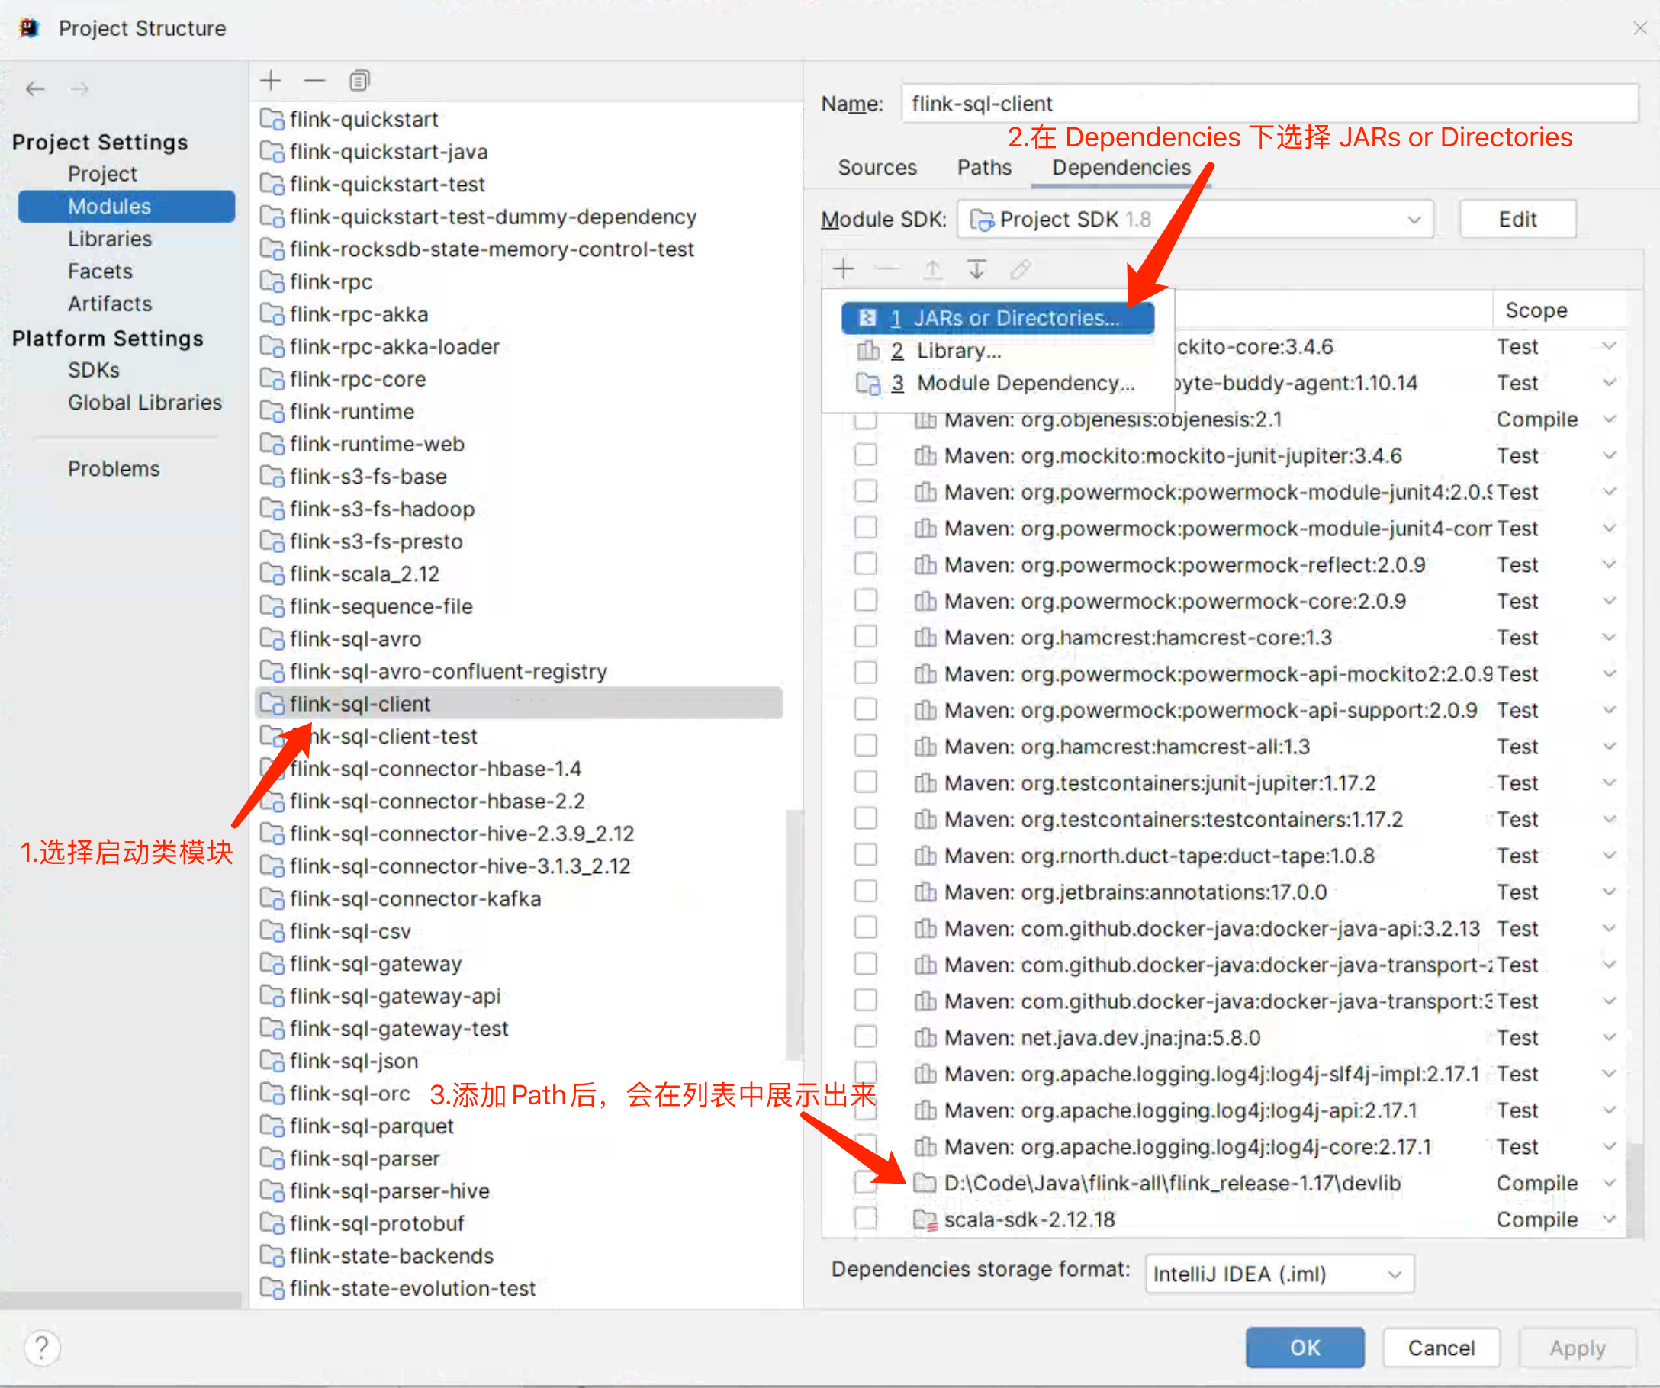Click the remove module minus icon

pyautogui.click(x=314, y=81)
